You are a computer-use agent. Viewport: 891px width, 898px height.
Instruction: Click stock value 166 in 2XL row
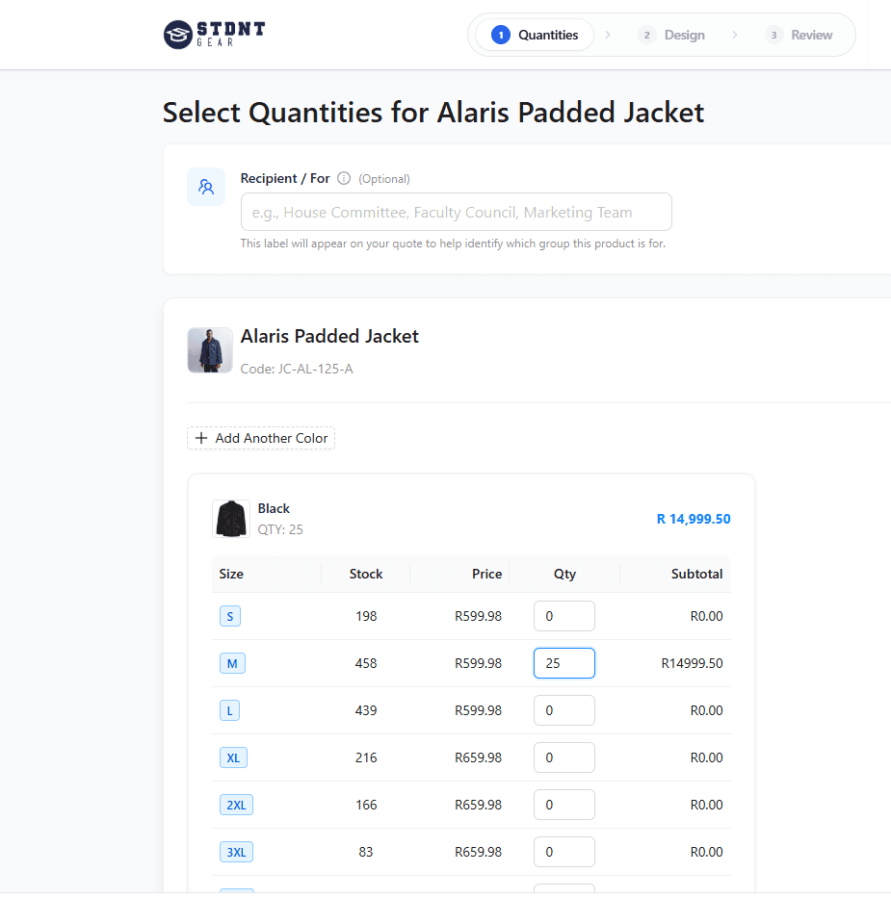click(x=366, y=805)
